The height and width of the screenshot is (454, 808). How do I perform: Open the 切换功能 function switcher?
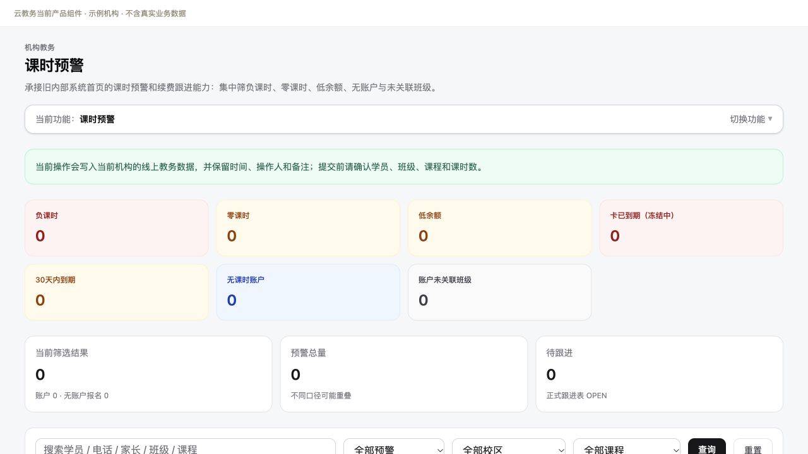click(751, 119)
